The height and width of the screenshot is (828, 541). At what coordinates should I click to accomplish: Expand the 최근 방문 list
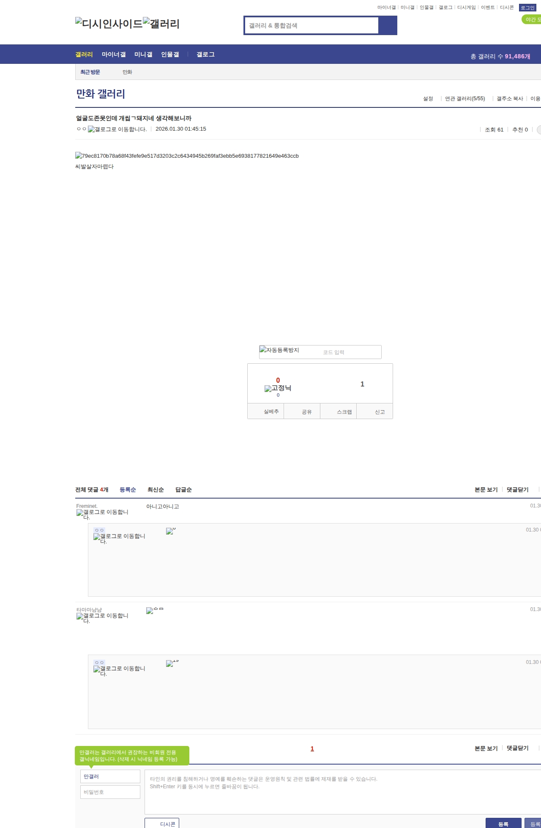click(90, 72)
